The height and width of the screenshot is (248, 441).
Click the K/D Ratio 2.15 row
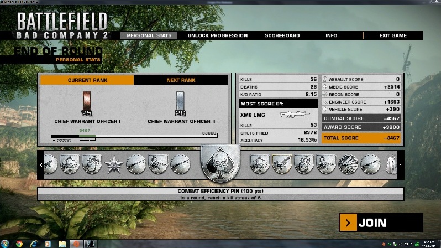click(278, 94)
